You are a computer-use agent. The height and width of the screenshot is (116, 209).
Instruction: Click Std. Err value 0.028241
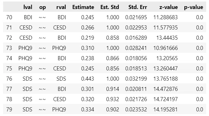point(136,48)
